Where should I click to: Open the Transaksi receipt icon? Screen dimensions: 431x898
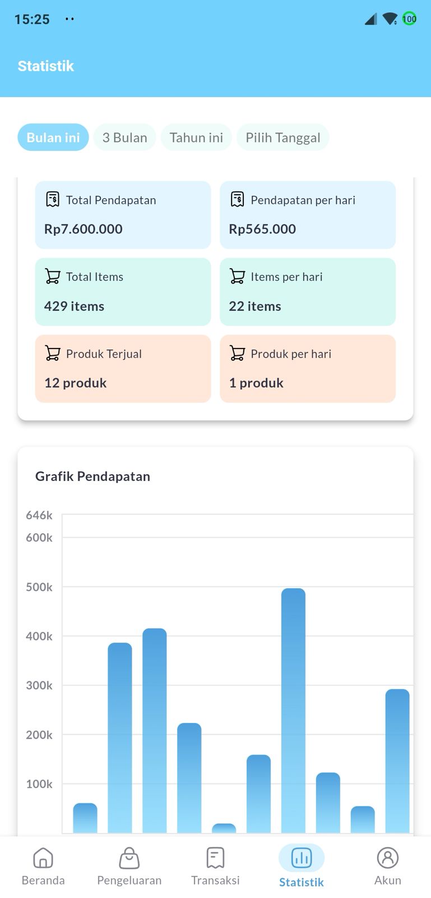[x=215, y=858]
